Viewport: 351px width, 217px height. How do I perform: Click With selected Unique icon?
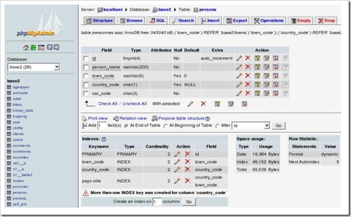point(244,104)
